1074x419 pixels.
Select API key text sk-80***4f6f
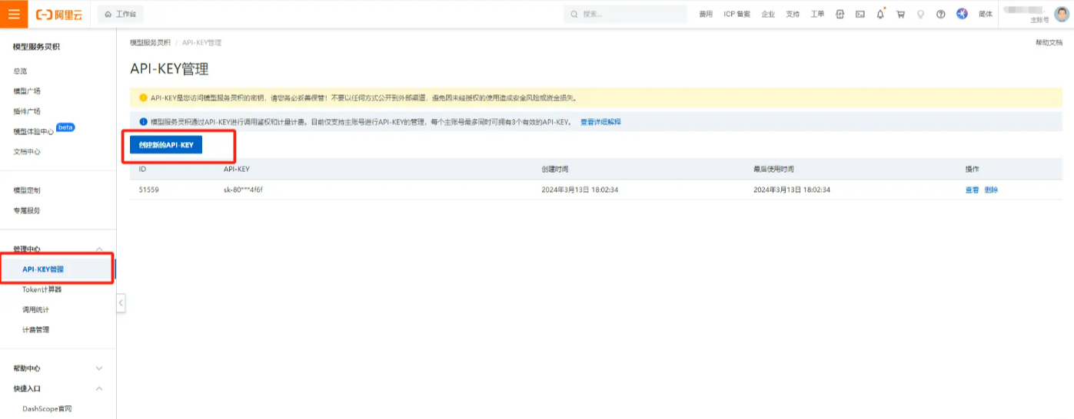pos(244,190)
